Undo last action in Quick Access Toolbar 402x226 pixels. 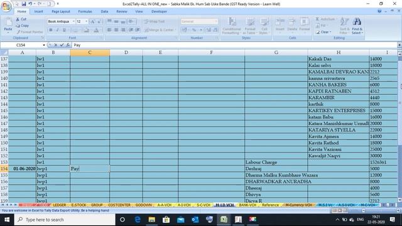[31, 4]
